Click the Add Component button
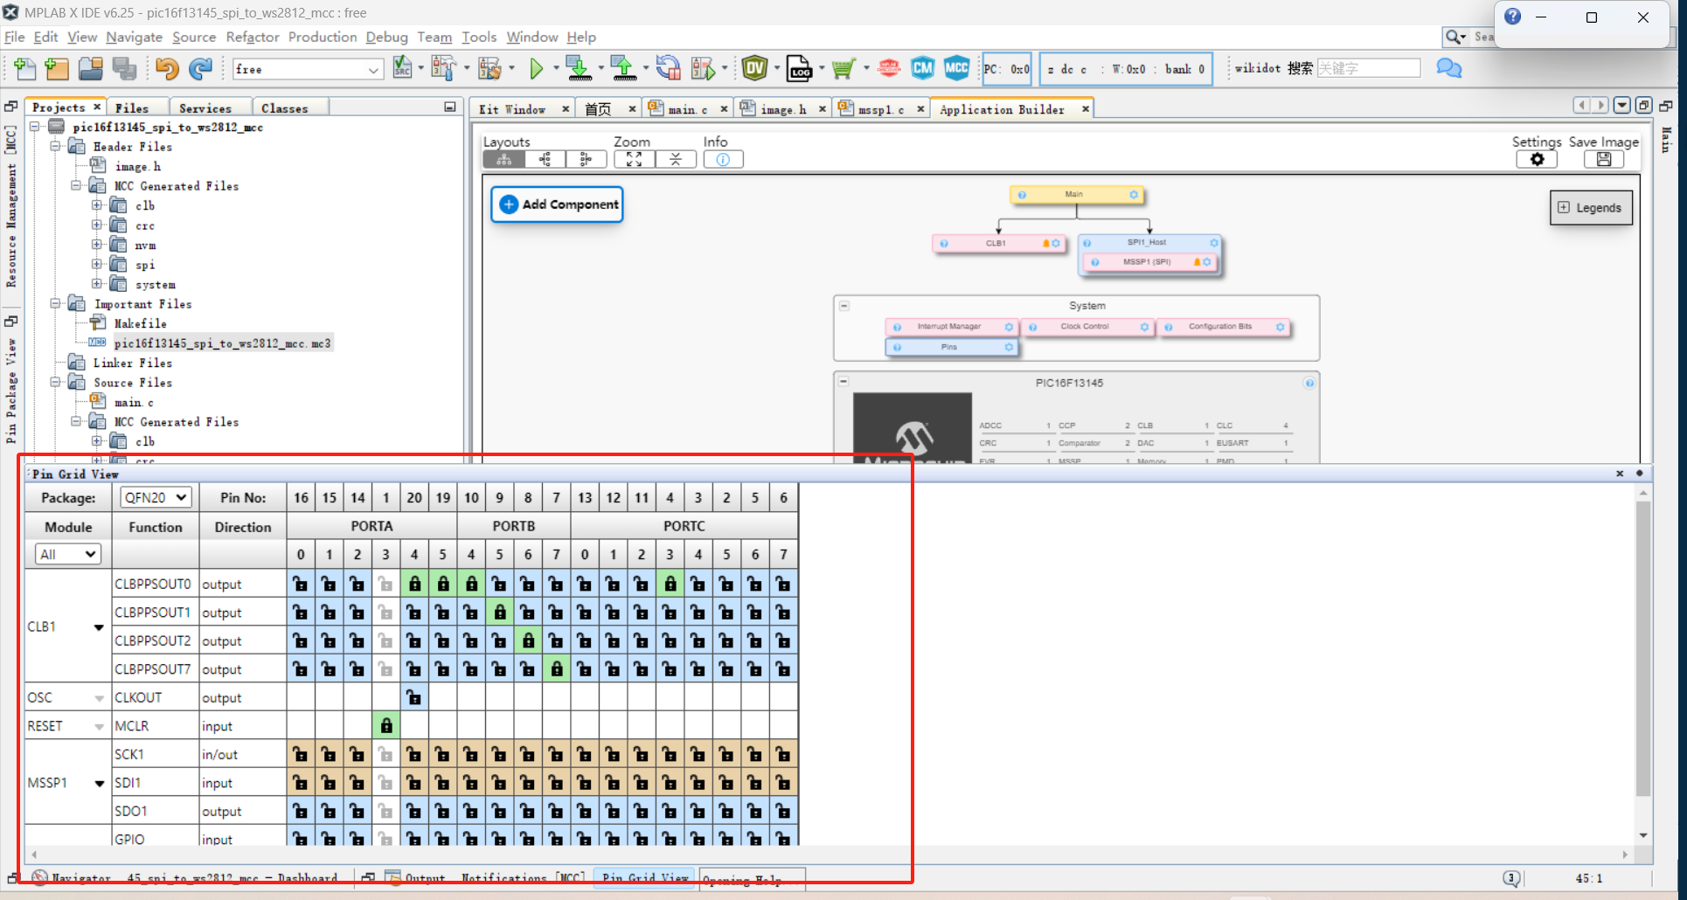 (x=557, y=204)
